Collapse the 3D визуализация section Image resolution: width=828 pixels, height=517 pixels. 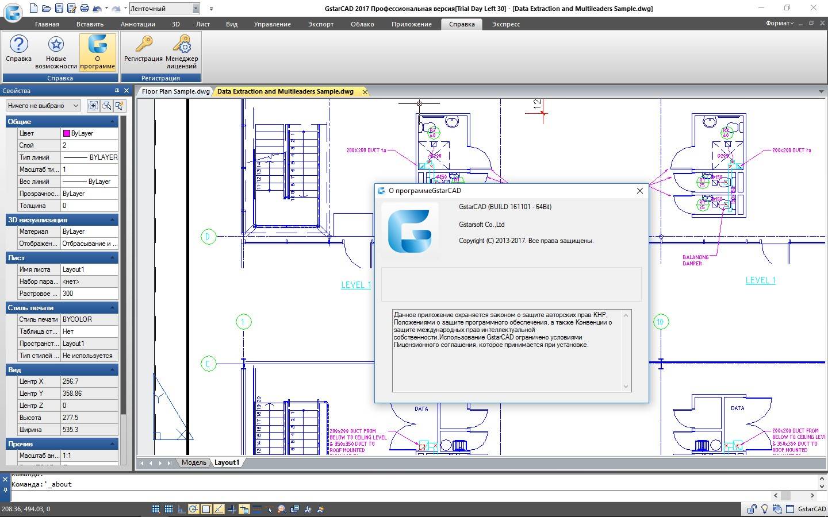click(112, 220)
